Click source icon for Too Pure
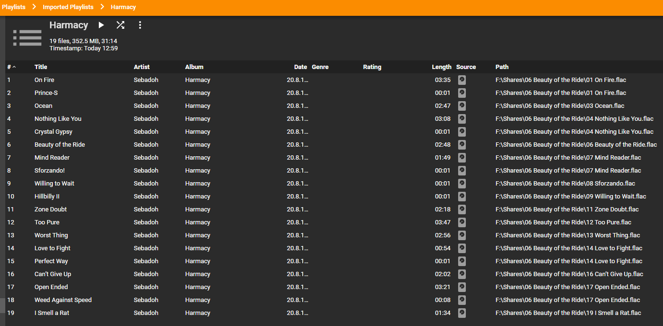663x326 pixels. (x=462, y=222)
